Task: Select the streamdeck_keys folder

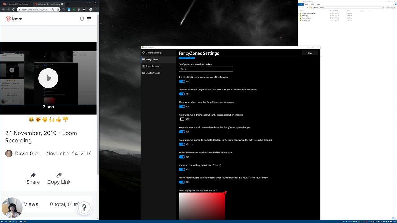Action: (x=306, y=18)
